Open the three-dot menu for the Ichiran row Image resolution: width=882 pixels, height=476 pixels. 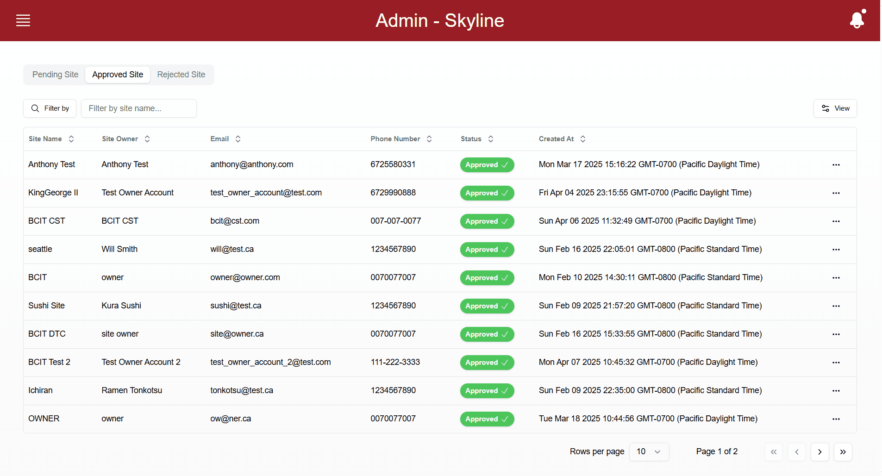836,391
